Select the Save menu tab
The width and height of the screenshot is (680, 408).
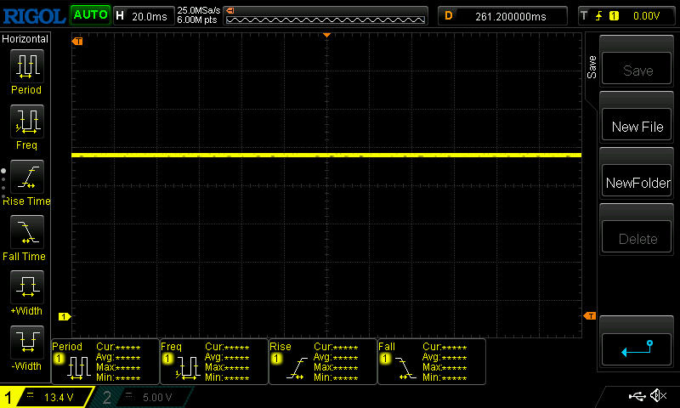pyautogui.click(x=592, y=68)
